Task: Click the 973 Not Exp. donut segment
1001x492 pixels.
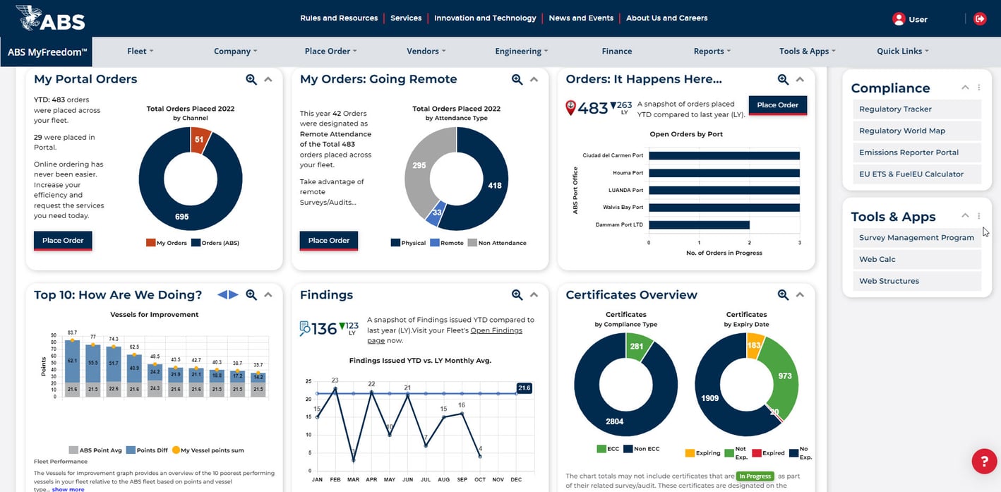Action: [785, 376]
